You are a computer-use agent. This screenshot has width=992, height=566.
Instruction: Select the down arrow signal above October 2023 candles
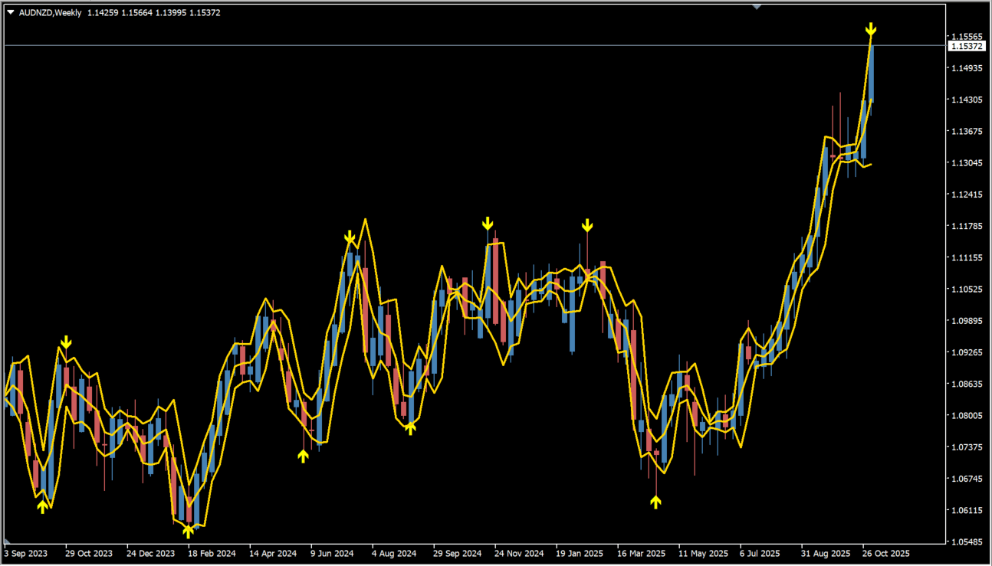pos(67,342)
